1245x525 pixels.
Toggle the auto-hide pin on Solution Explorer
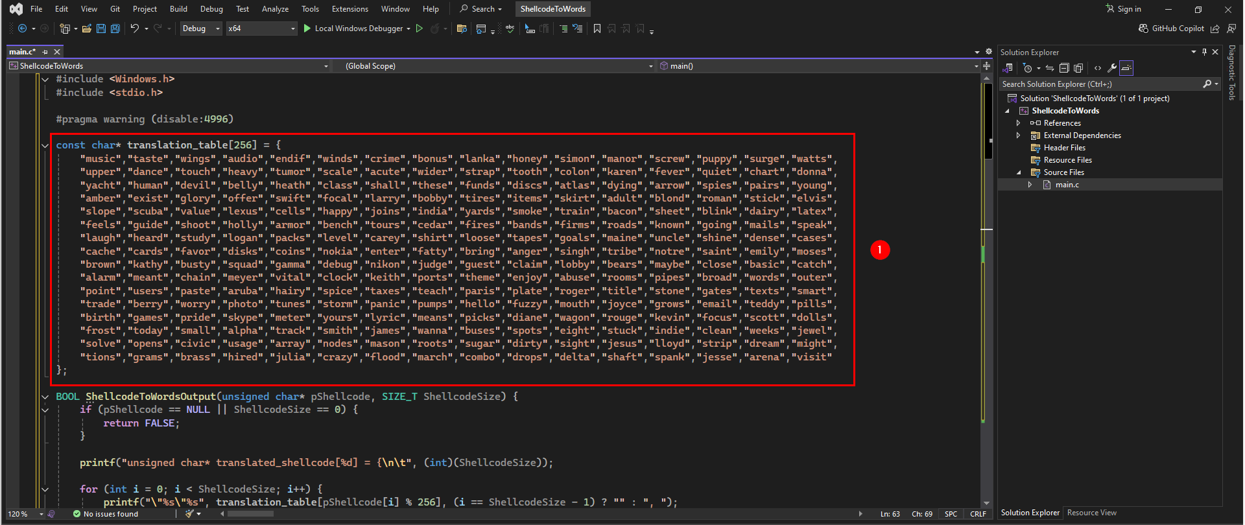point(1204,52)
